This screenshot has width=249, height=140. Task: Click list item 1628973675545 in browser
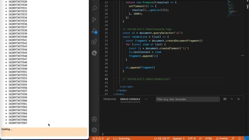(x=18, y=53)
